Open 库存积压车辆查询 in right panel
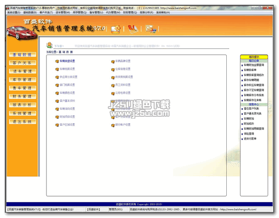 [x=254, y=85]
